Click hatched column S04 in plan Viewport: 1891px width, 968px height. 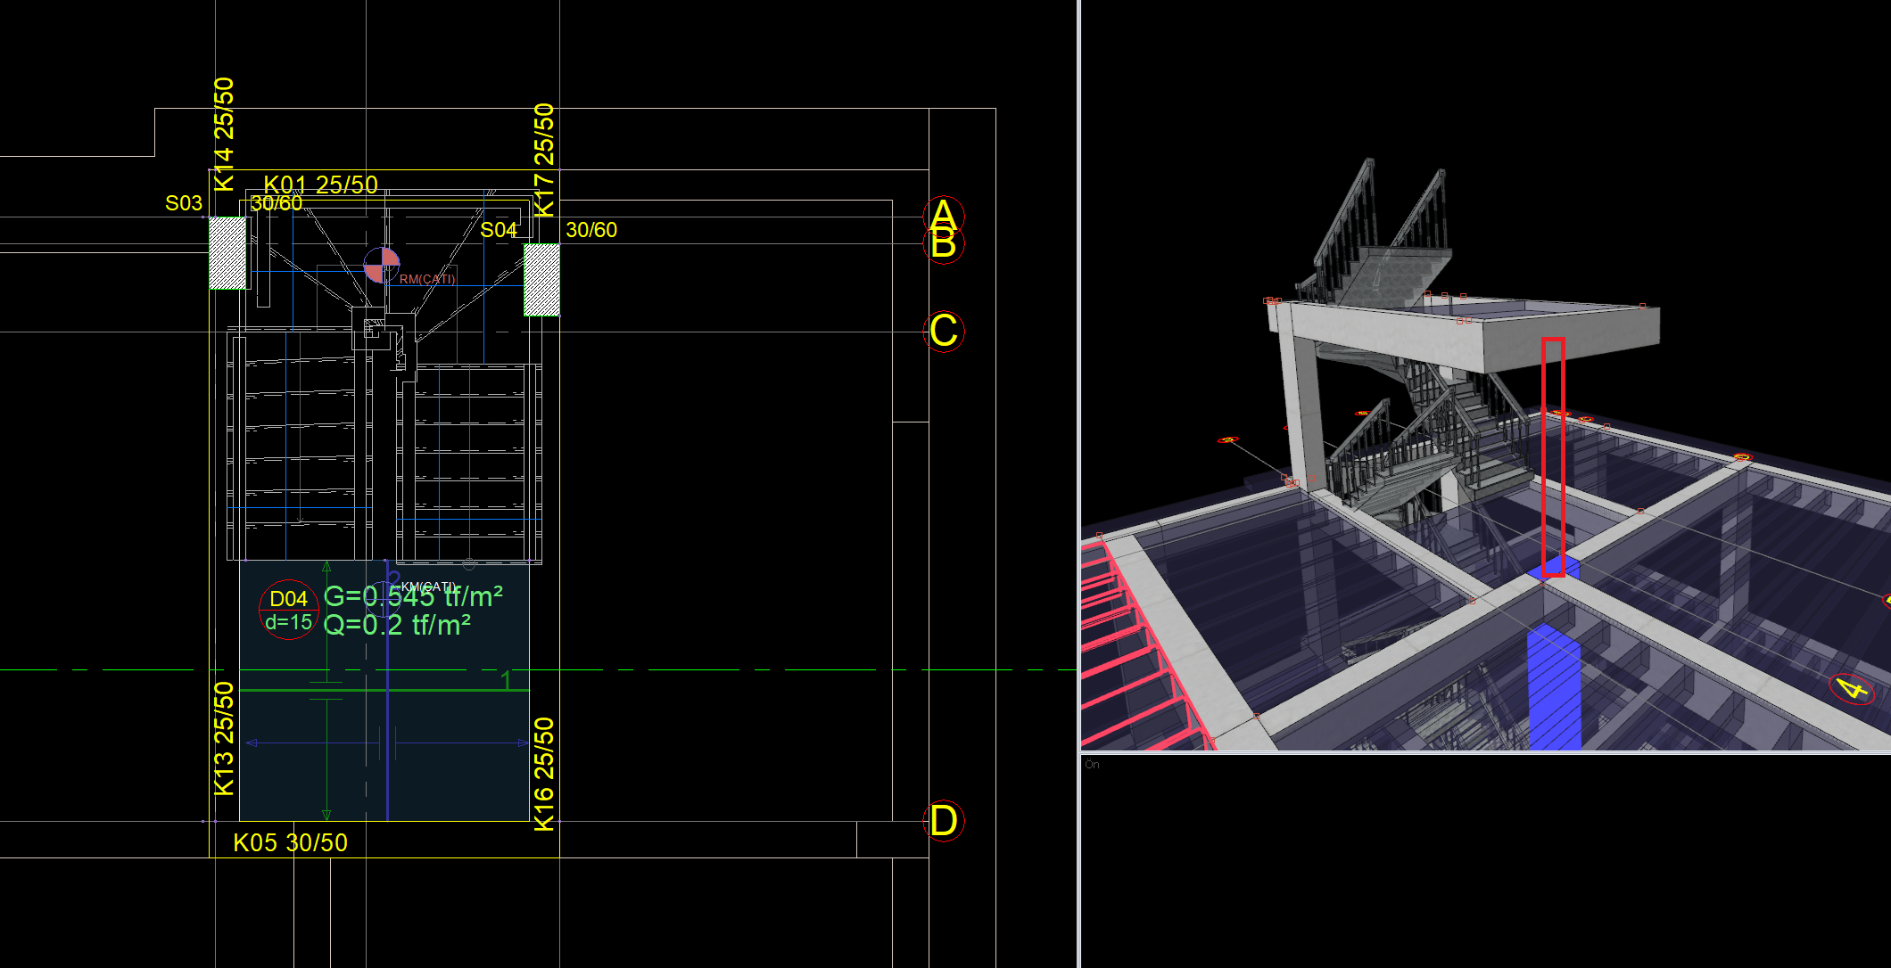541,280
